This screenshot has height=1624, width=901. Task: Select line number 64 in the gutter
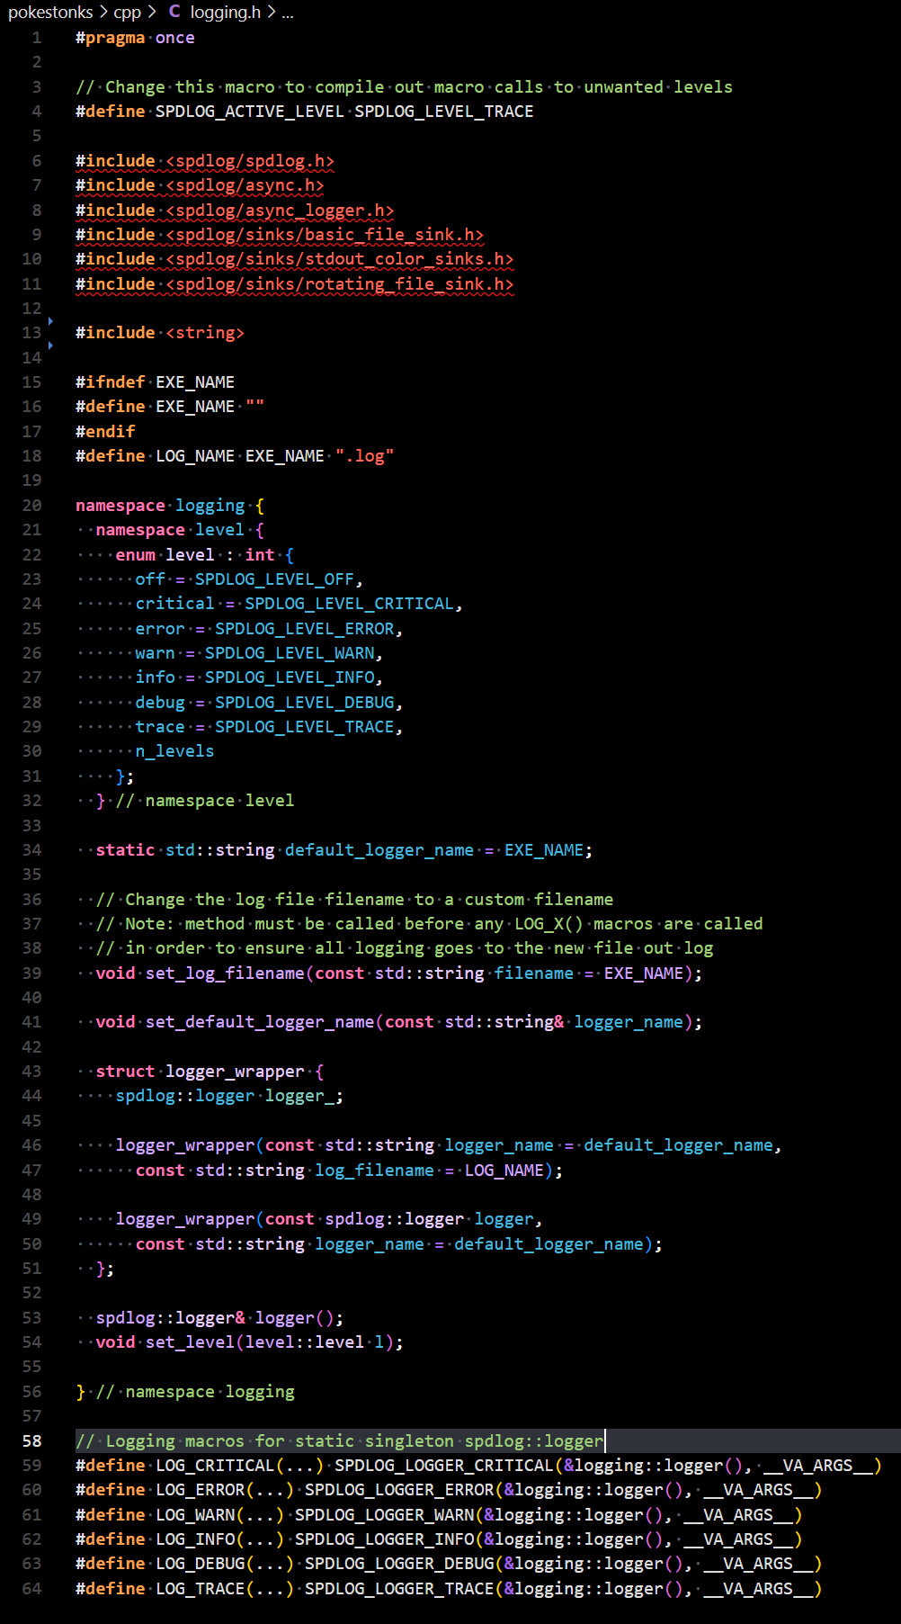coord(32,1588)
